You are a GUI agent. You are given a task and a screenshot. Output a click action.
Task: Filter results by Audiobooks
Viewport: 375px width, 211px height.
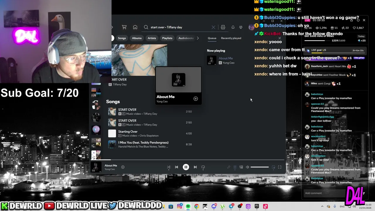tap(186, 38)
